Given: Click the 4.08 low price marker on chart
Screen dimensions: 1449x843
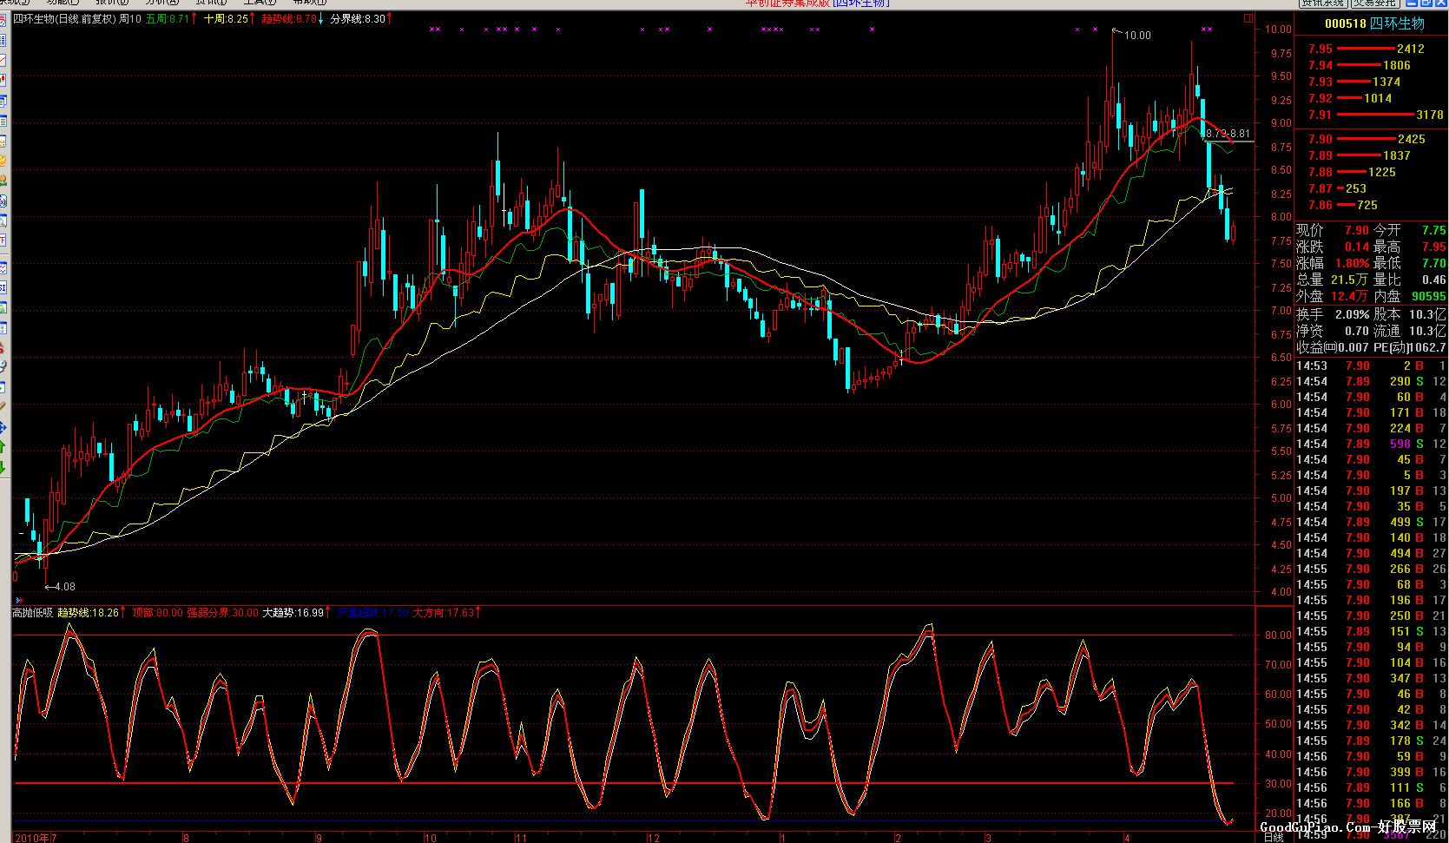Looking at the screenshot, I should 65,587.
